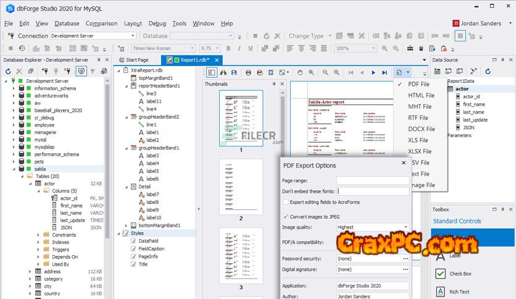Image resolution: width=516 pixels, height=299 pixels.
Task: Click the Zoom In magnifier icon
Action: (x=336, y=72)
